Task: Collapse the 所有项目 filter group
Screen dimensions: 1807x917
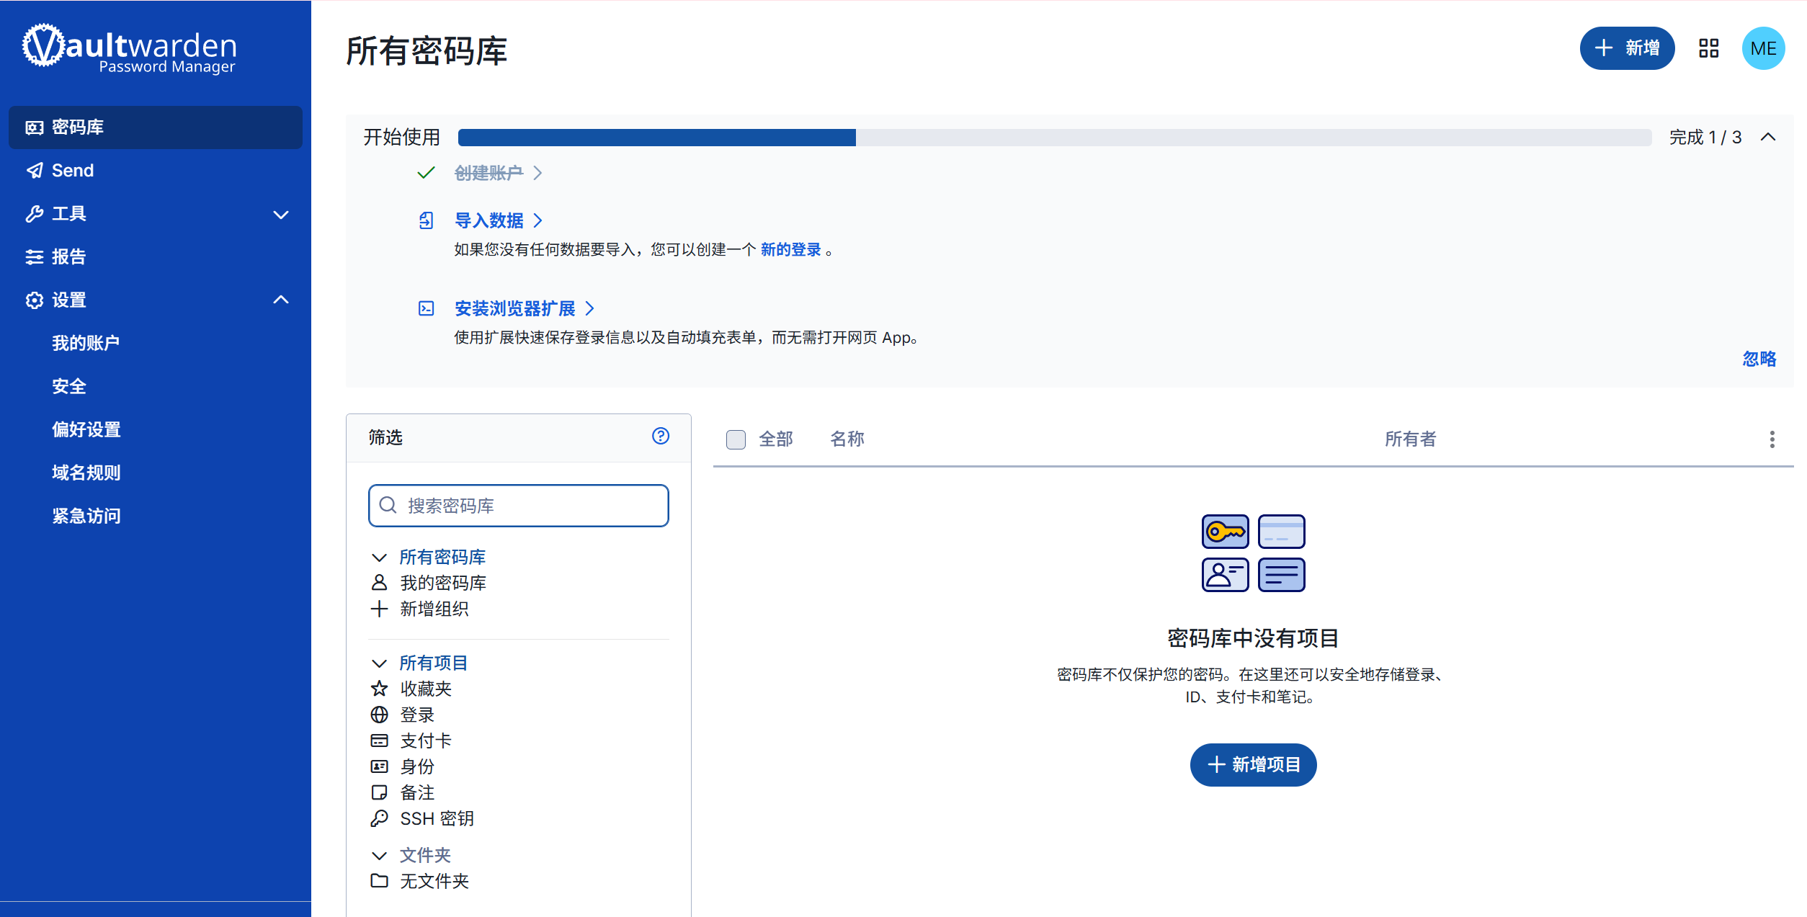Action: [x=379, y=663]
